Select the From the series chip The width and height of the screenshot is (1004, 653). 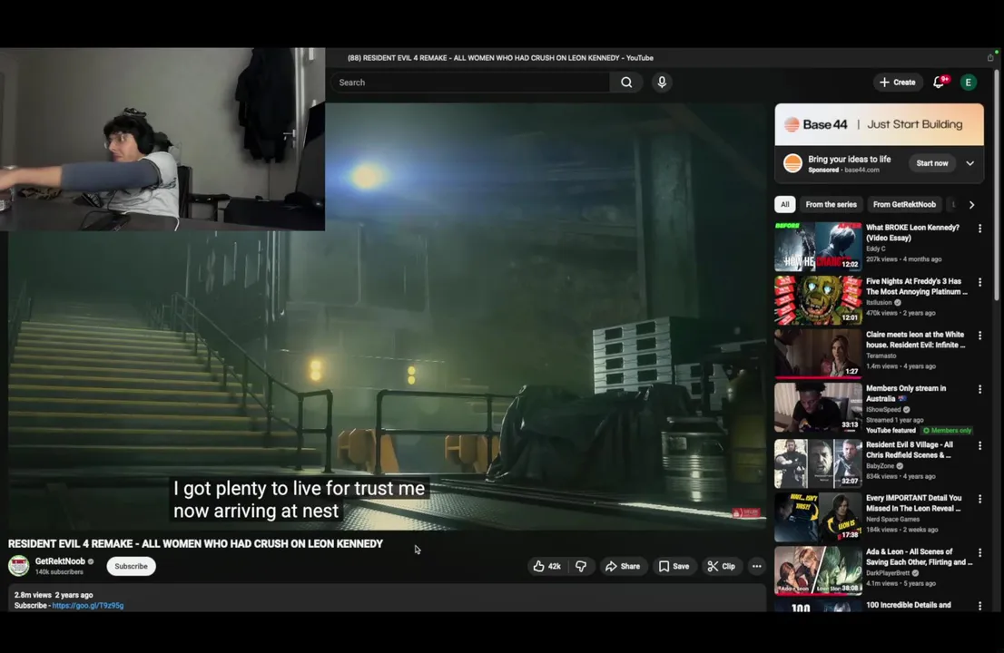(831, 205)
